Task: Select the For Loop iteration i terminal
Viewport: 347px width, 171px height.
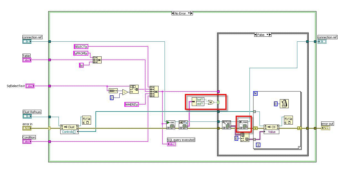Action: (x=258, y=145)
